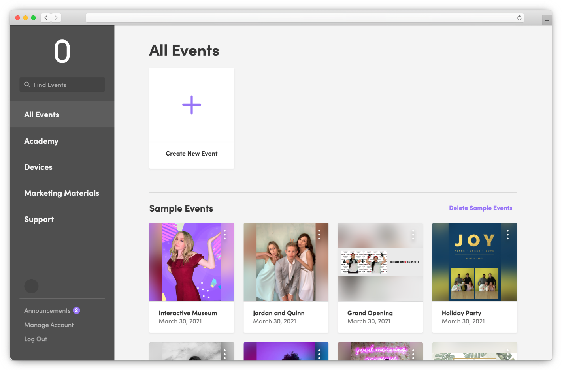Click Log Out in the sidebar
The width and height of the screenshot is (562, 370).
click(36, 339)
